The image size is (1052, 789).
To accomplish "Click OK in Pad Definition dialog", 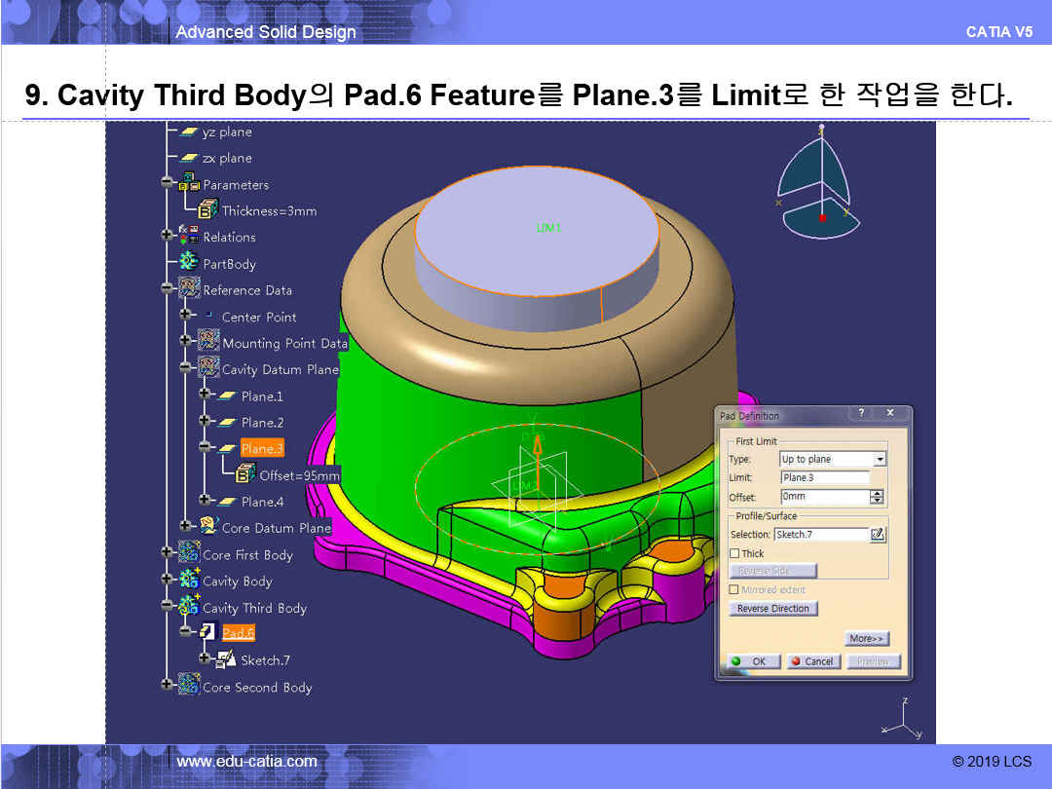I will click(750, 661).
